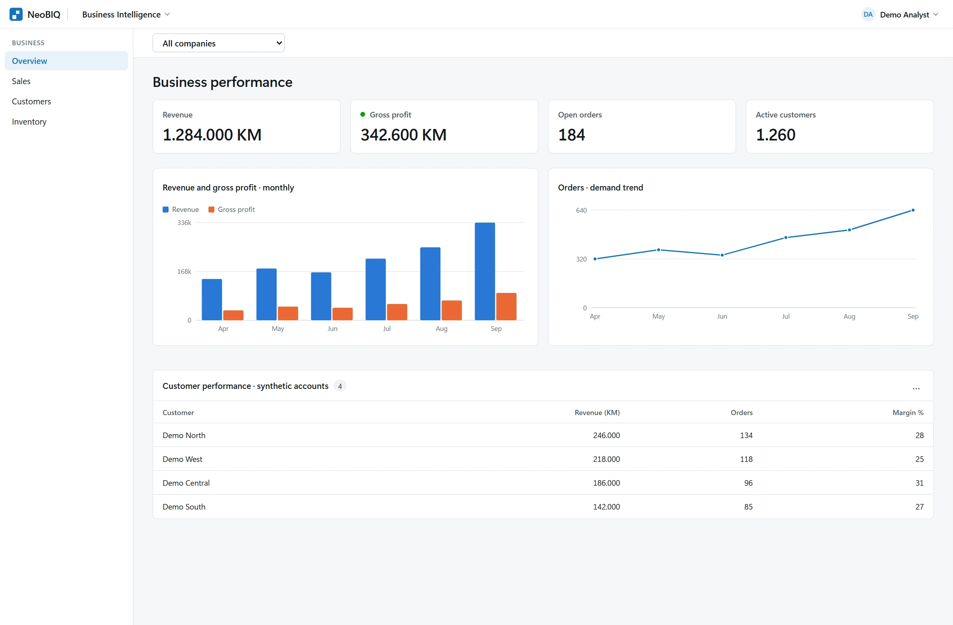Navigate to Customers in sidebar
The image size is (953, 625).
(66, 102)
